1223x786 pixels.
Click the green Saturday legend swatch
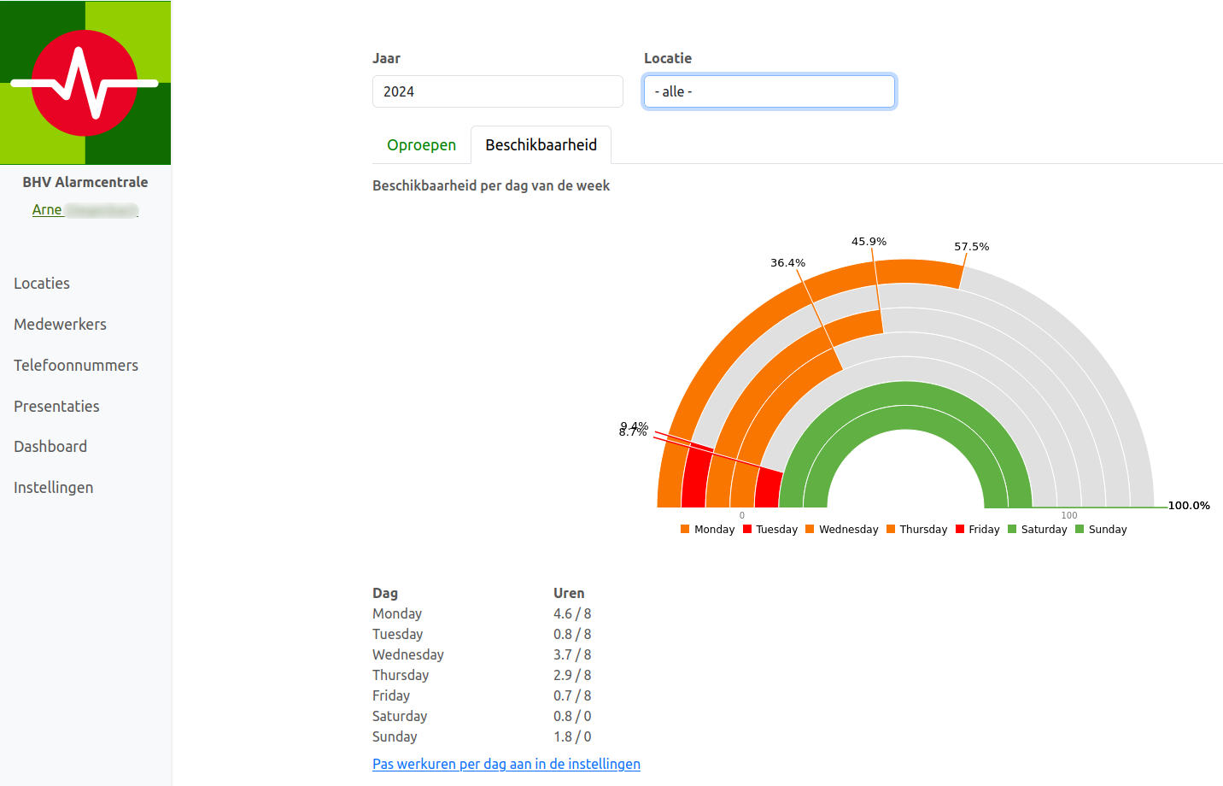pos(1013,530)
